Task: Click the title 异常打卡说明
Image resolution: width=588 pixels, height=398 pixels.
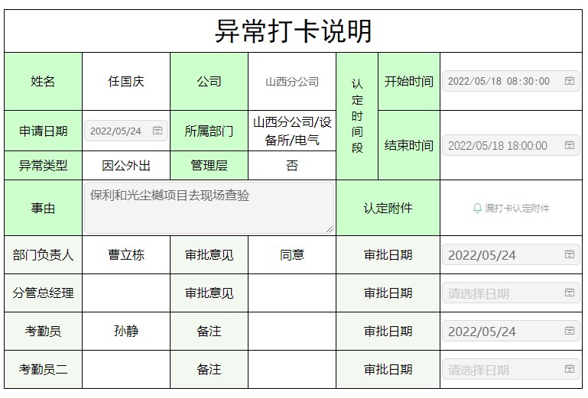Action: tap(294, 31)
